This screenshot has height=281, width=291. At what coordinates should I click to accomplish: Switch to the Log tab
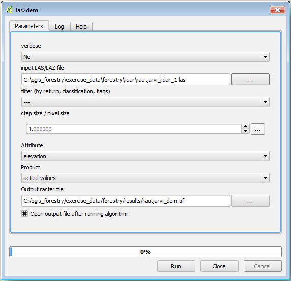point(60,27)
